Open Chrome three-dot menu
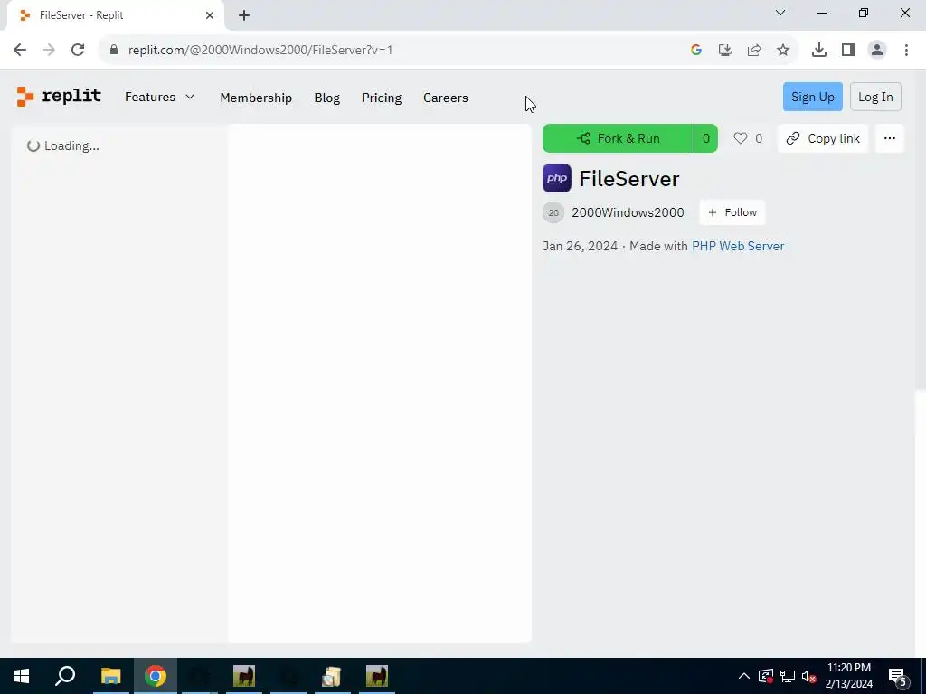The height and width of the screenshot is (694, 926). [x=906, y=51]
